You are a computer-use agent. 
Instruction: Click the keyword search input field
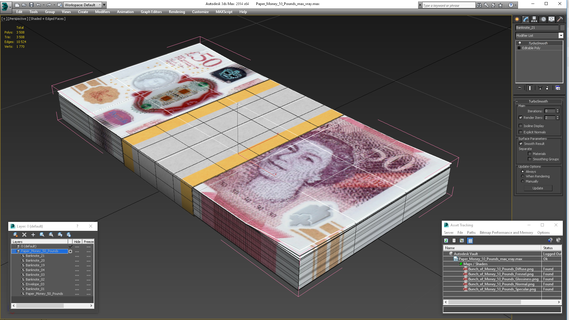(448, 5)
